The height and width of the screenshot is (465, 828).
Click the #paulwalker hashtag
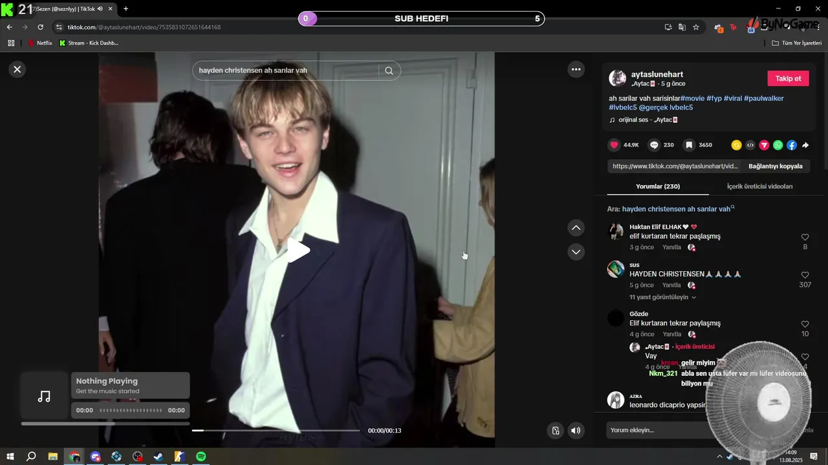(x=763, y=98)
